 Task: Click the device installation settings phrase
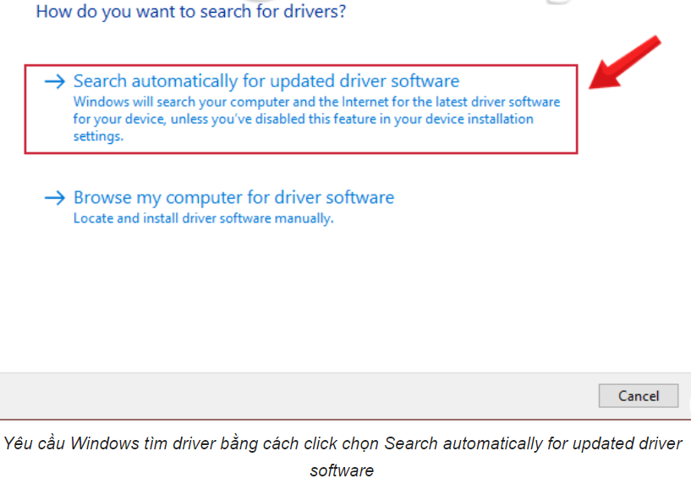pyautogui.click(x=472, y=119)
